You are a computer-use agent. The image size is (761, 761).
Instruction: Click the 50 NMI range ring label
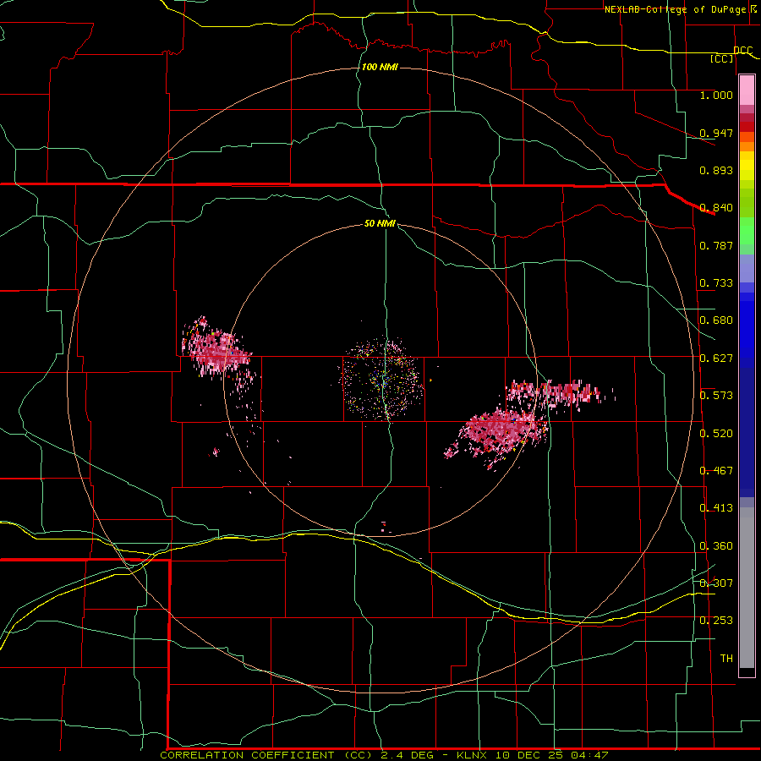coord(380,223)
